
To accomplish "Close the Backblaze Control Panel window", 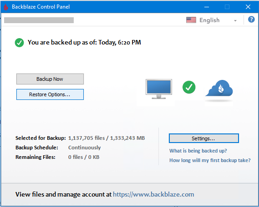I will [x=248, y=7].
